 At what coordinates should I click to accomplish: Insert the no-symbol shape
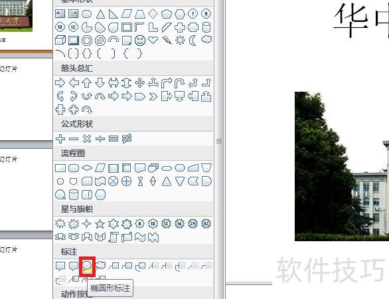click(100, 41)
